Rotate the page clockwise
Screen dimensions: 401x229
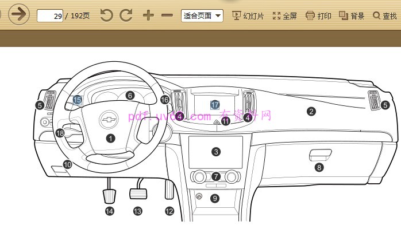click(x=126, y=15)
